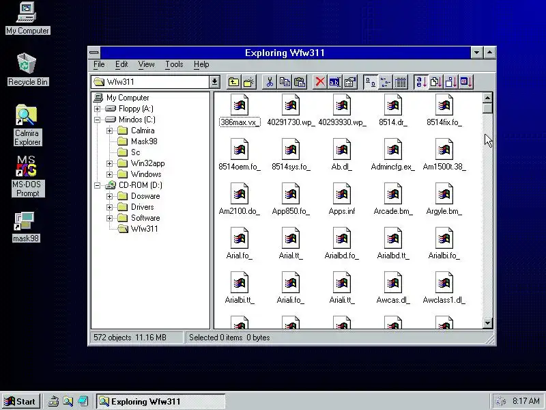The height and width of the screenshot is (410, 546).
Task: Expand the Windows folder node
Action: 109,174
